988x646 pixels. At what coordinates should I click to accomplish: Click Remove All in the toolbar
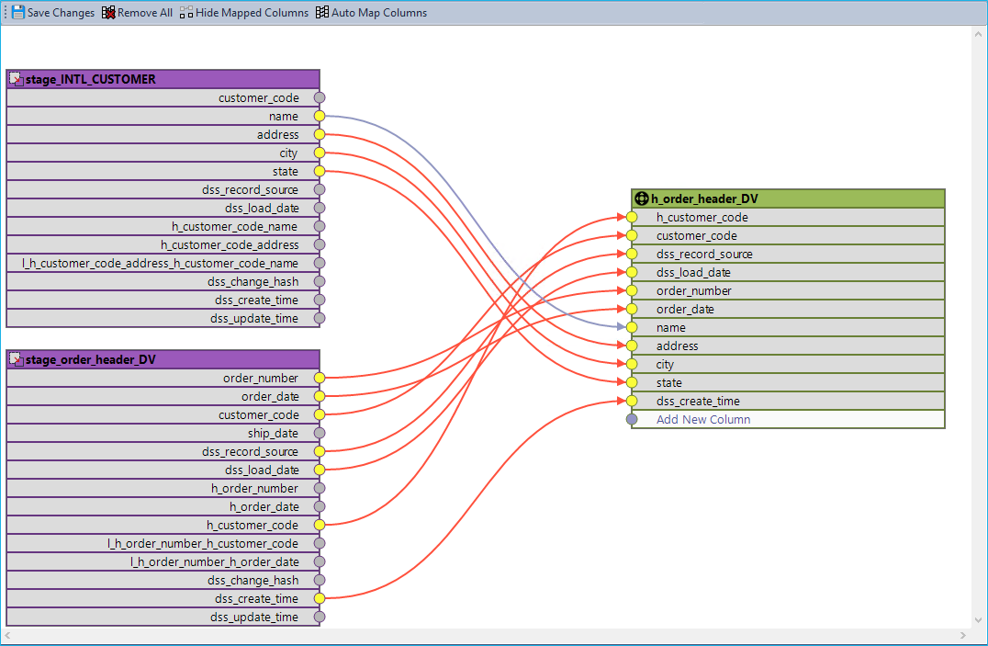[x=137, y=12]
